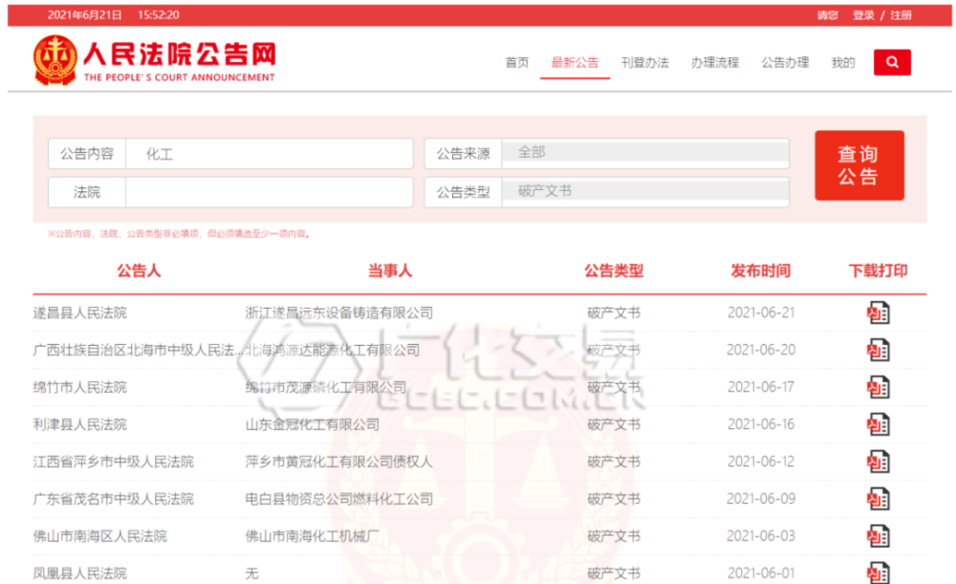Click 江西省萍乡市中级人民法院 announcer cell
Image resolution: width=956 pixels, height=584 pixels.
(114, 462)
